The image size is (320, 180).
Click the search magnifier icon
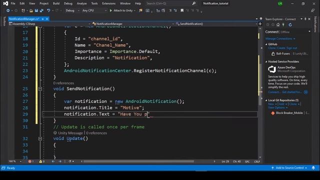(194, 3)
